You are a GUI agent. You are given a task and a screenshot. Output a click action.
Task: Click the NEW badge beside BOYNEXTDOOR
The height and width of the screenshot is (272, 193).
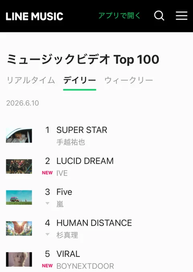(x=47, y=266)
